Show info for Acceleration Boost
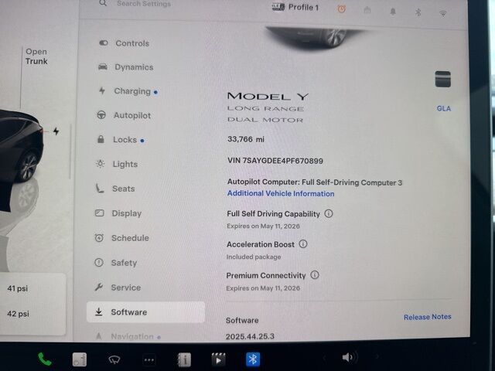Viewport: 495px width, 371px height. tap(303, 243)
